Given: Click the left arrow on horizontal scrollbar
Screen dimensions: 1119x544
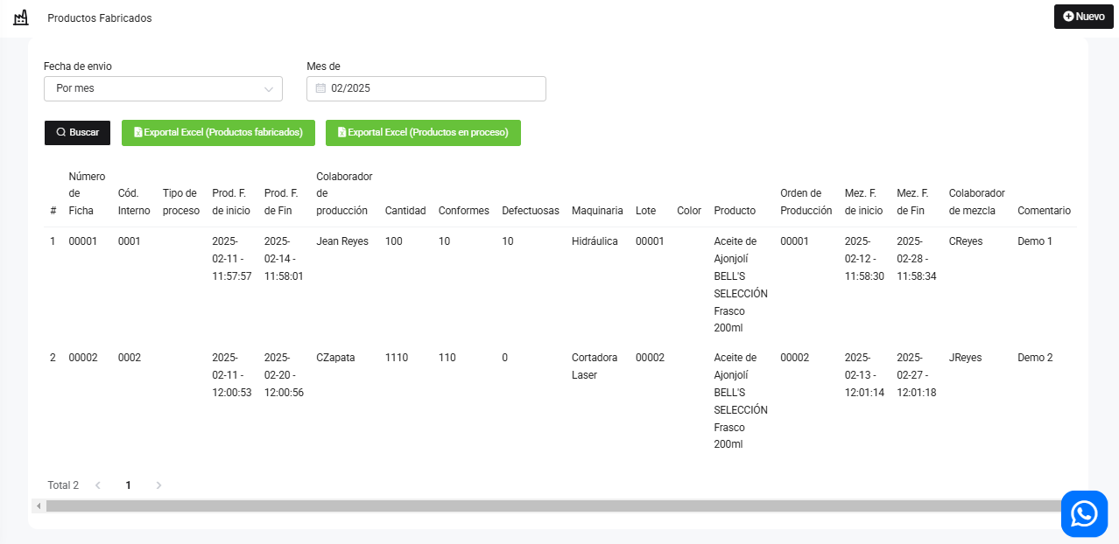Looking at the screenshot, I should click(39, 506).
